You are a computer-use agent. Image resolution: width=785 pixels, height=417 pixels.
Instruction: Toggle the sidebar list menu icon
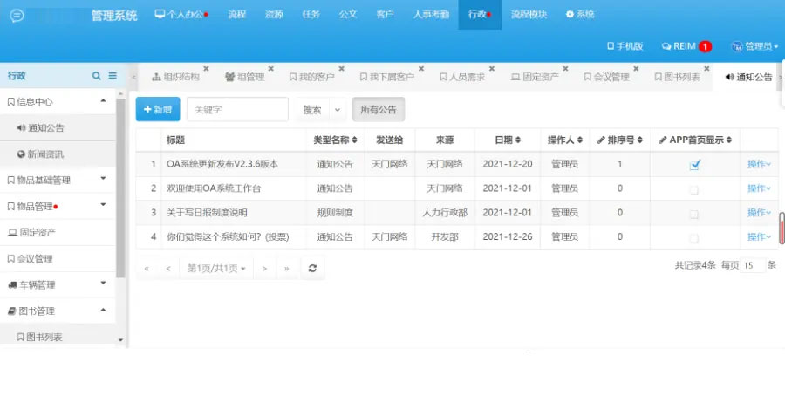point(113,76)
